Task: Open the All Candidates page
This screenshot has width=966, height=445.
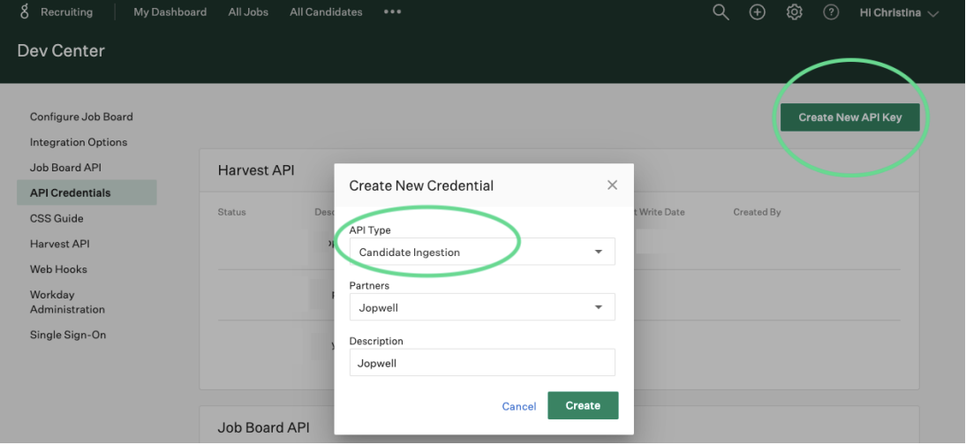Action: click(x=326, y=11)
